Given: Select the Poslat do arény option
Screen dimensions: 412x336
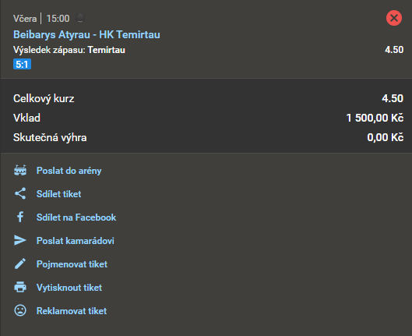Looking at the screenshot, I should 69,171.
